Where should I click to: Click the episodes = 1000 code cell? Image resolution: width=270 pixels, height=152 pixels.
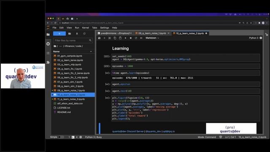pos(186,66)
